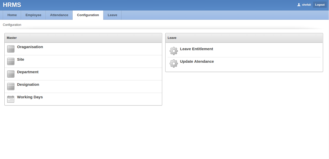Click the Update Atendance gear icon
The image size is (329, 159).
(x=174, y=63)
